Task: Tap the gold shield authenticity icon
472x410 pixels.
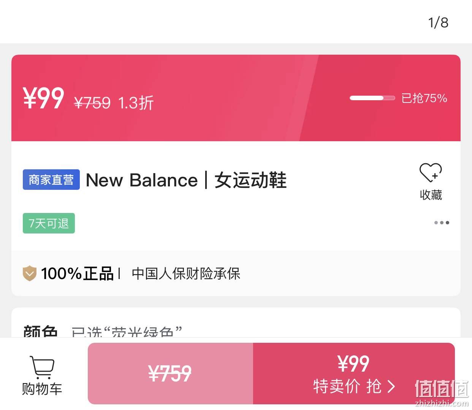Action: point(29,273)
